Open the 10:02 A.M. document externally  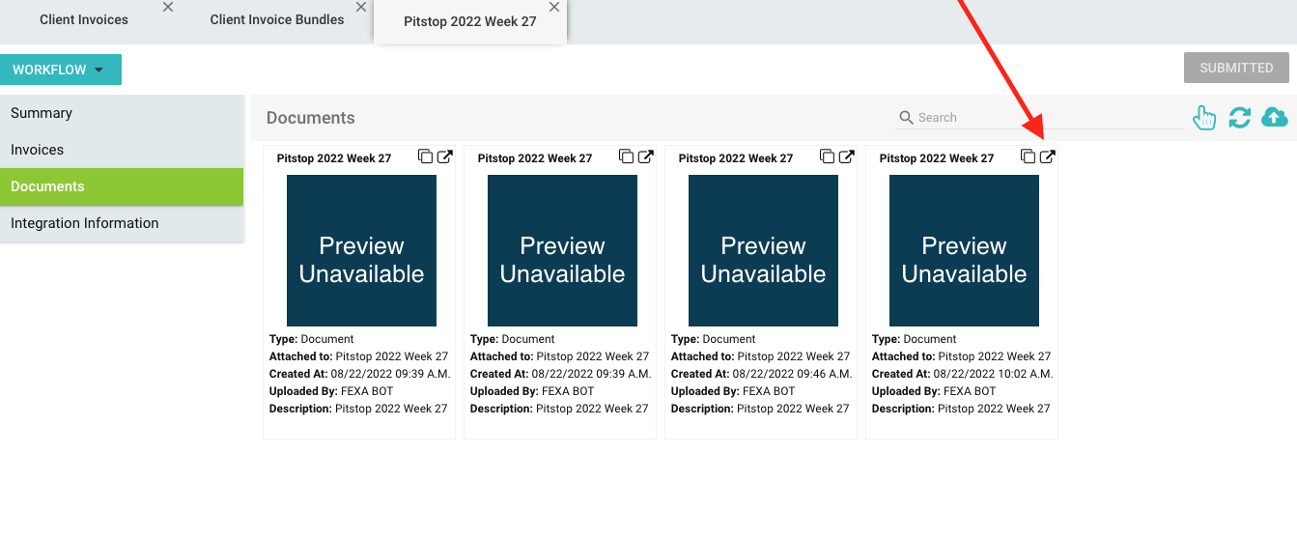click(x=1047, y=156)
